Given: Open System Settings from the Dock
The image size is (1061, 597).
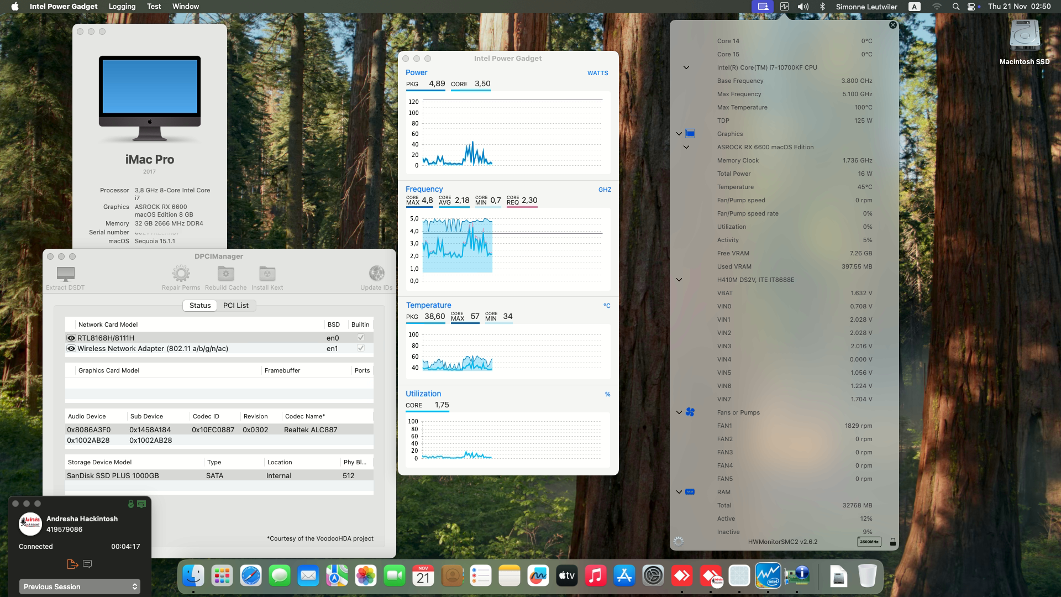Looking at the screenshot, I should (x=653, y=576).
